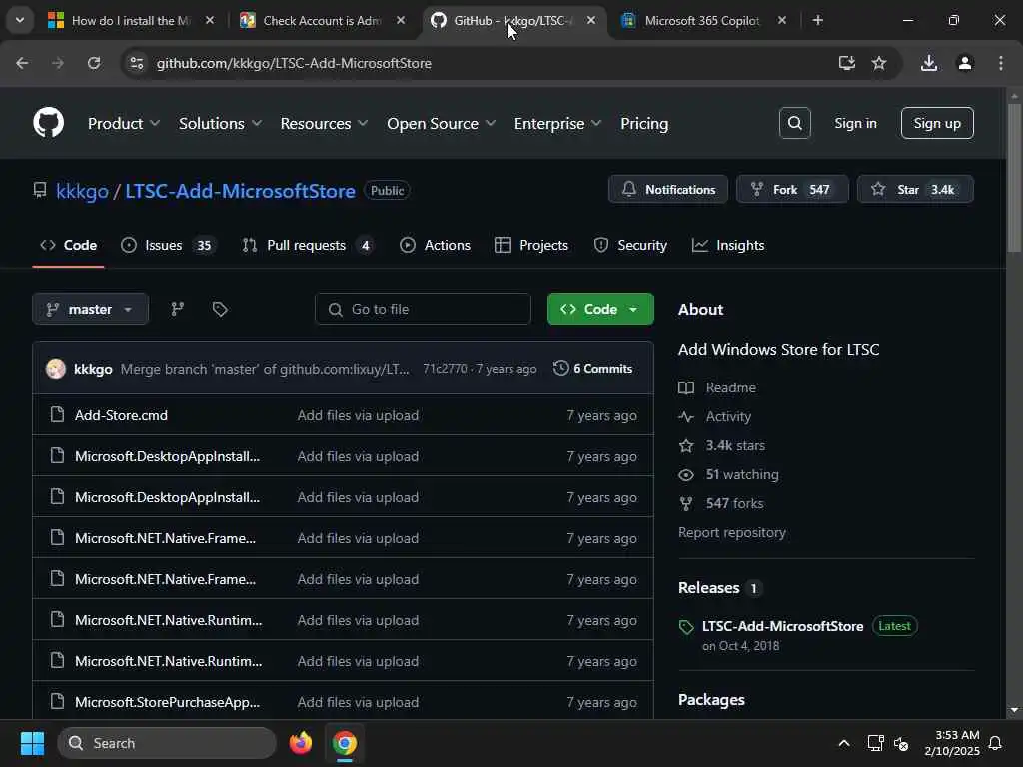1023x767 pixels.
Task: Expand the Open Source menu
Action: point(441,123)
